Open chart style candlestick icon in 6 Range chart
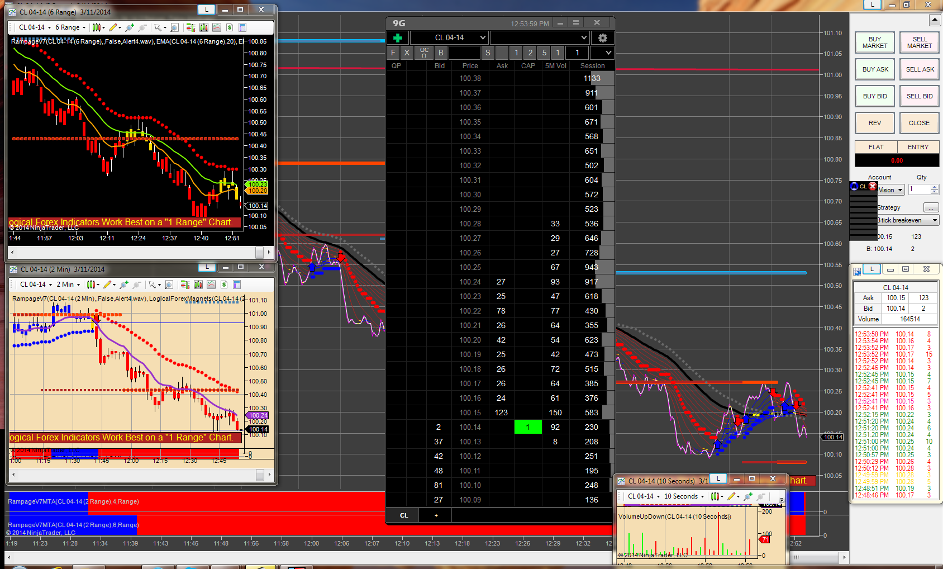 (97, 27)
